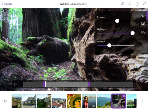Play the whole project from the bottom bar
148x111 pixels.
tap(6, 101)
